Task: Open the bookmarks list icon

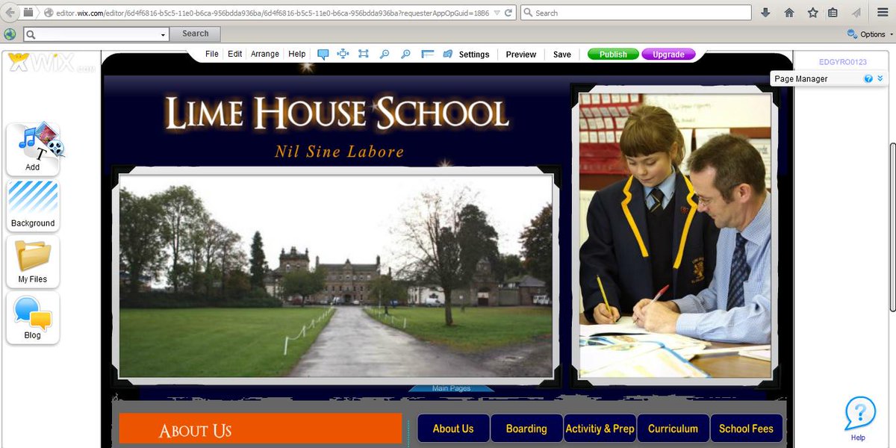Action: [833, 13]
